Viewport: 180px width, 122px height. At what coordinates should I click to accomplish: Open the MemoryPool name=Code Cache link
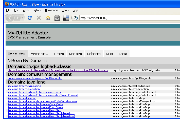(x=35, y=104)
